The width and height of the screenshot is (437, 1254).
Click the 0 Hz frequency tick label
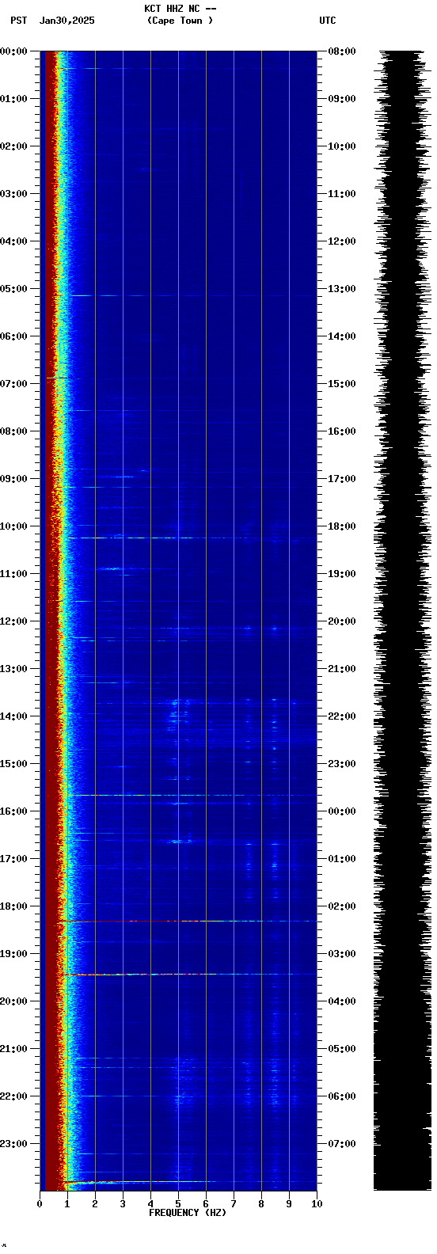40,1204
